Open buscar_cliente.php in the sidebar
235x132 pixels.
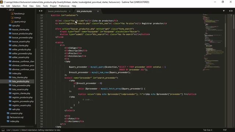click(21, 30)
